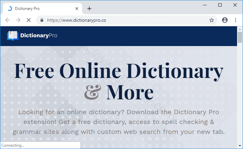The image size is (243, 149).
Task: Click the address bar showing dictionarypro.co
Action: (x=125, y=20)
